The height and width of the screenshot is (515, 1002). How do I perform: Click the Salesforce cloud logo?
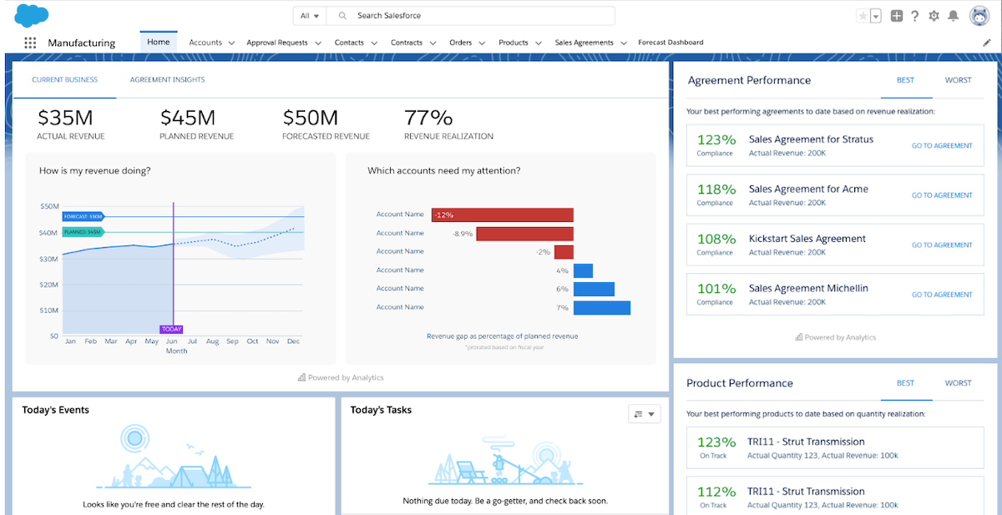click(x=32, y=15)
